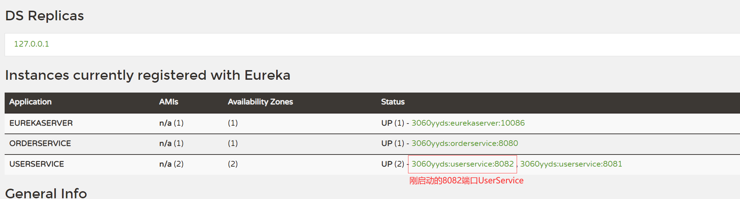Click the n/a (1) AMIs cell for EUREKASERVER

pos(171,123)
